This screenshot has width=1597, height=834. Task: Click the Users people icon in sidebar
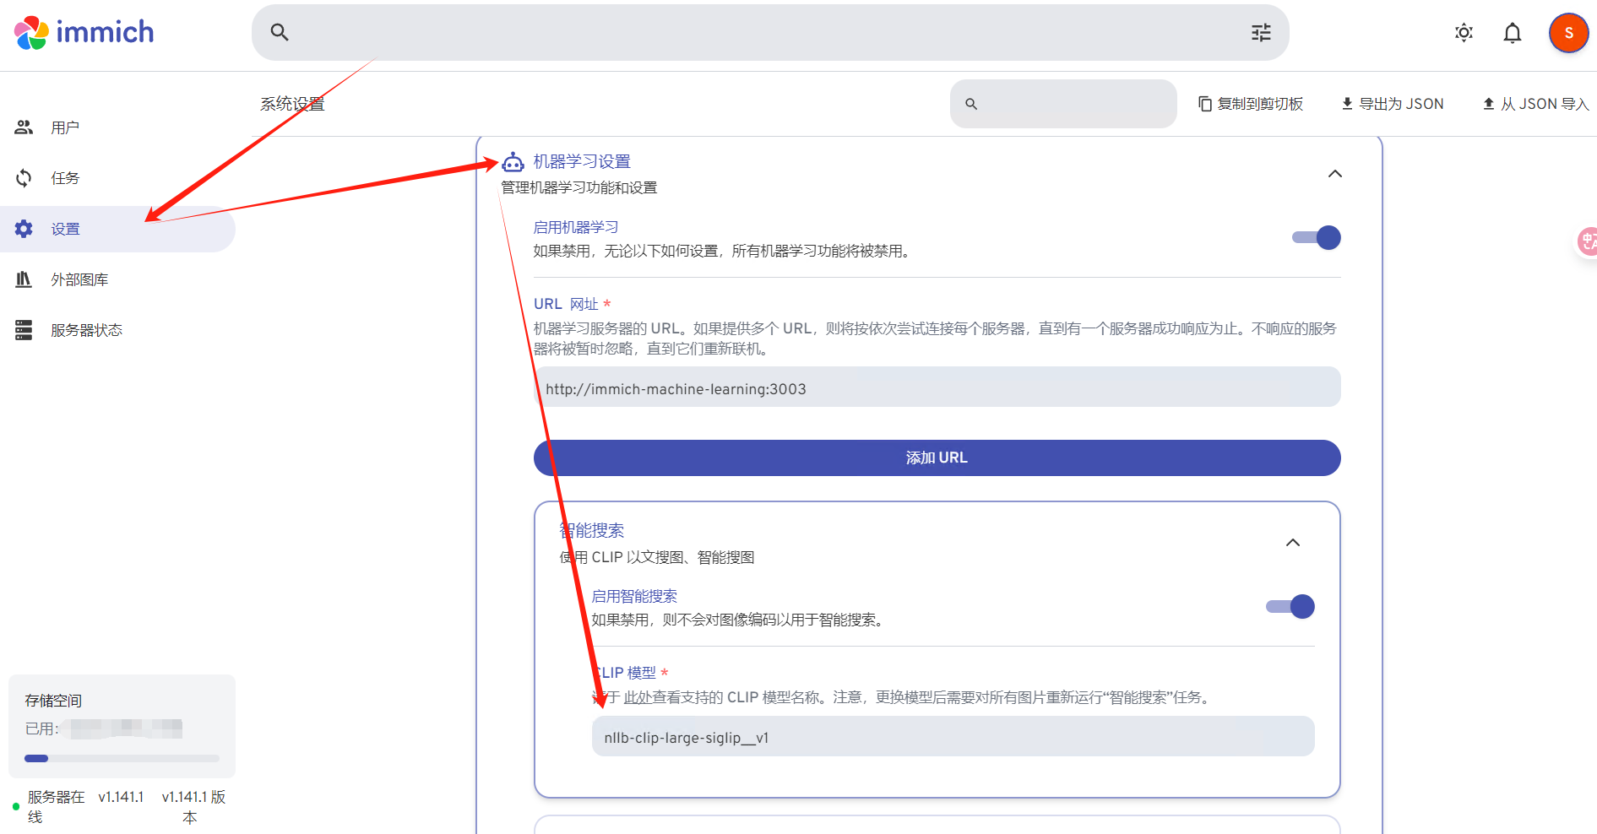coord(24,127)
